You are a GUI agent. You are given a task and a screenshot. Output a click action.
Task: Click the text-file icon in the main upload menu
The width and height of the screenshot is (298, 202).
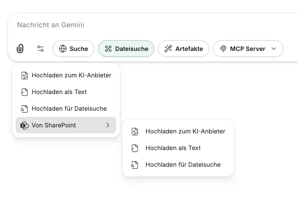25,92
